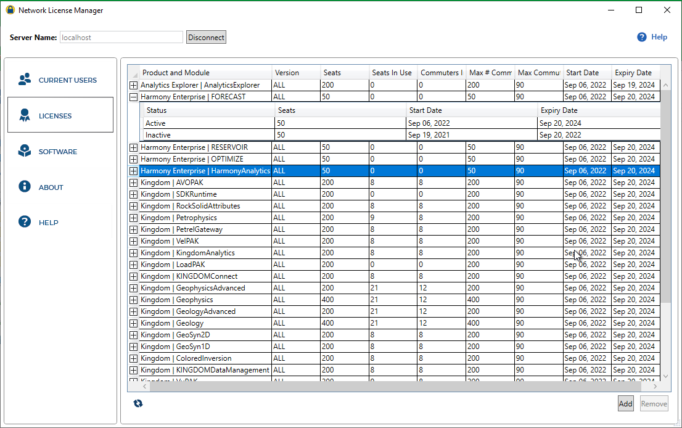Click the Remove button
Viewport: 682px width, 428px height.
pyautogui.click(x=654, y=404)
